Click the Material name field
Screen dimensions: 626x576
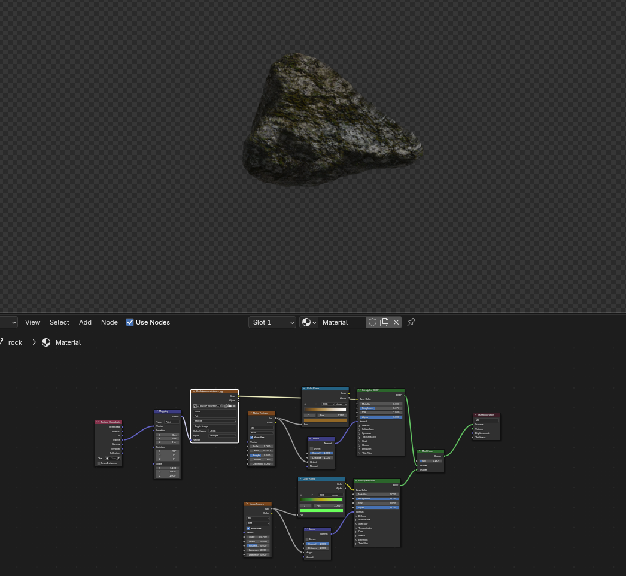(x=342, y=322)
